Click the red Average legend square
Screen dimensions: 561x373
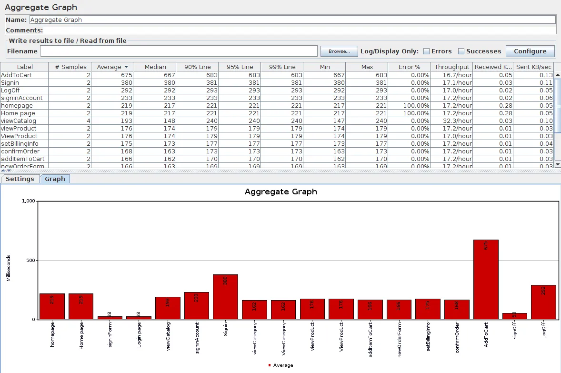270,365
